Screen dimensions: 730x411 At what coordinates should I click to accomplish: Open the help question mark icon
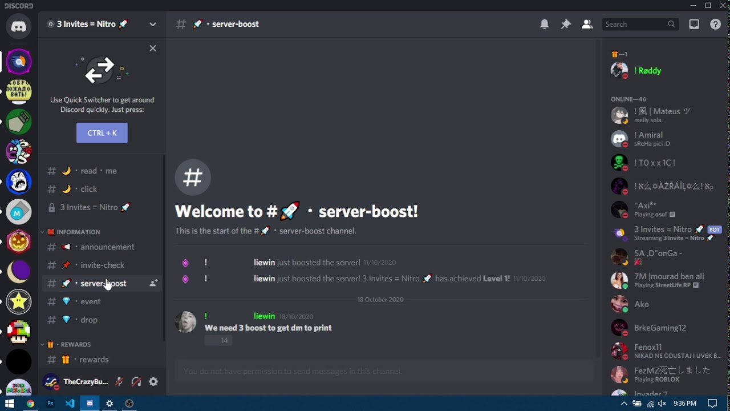pyautogui.click(x=715, y=24)
